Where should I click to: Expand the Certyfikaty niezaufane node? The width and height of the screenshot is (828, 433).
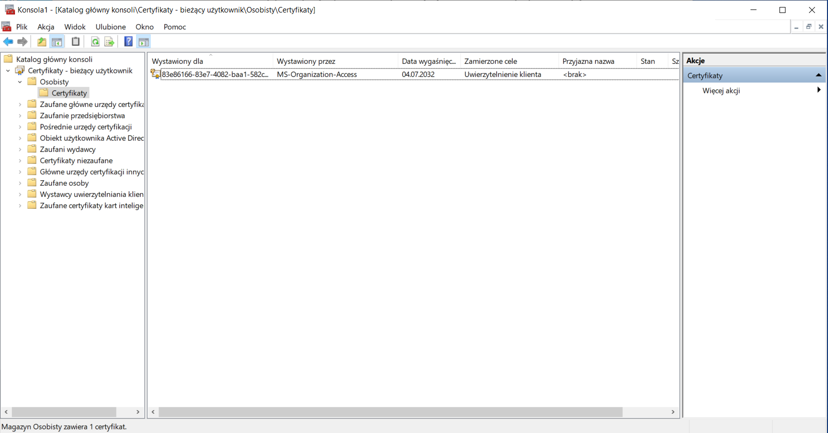tap(20, 161)
